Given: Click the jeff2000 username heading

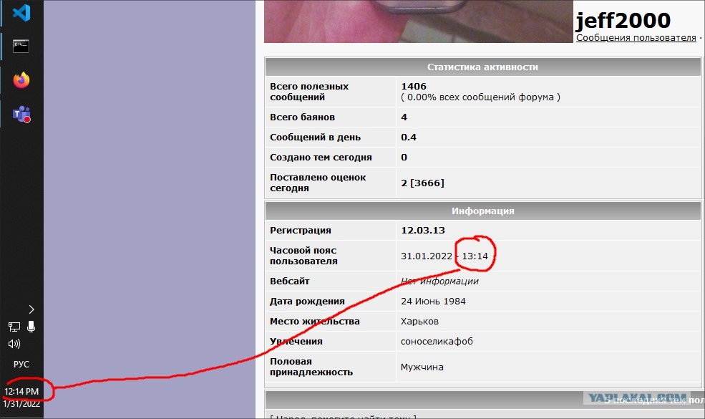Looking at the screenshot, I should point(623,20).
